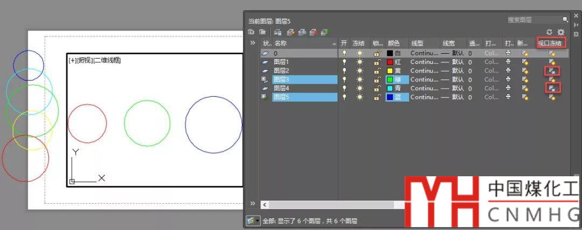The width and height of the screenshot is (582, 230).
Task: Click the palette auto-hide icon on right edge
Action: [x=576, y=24]
